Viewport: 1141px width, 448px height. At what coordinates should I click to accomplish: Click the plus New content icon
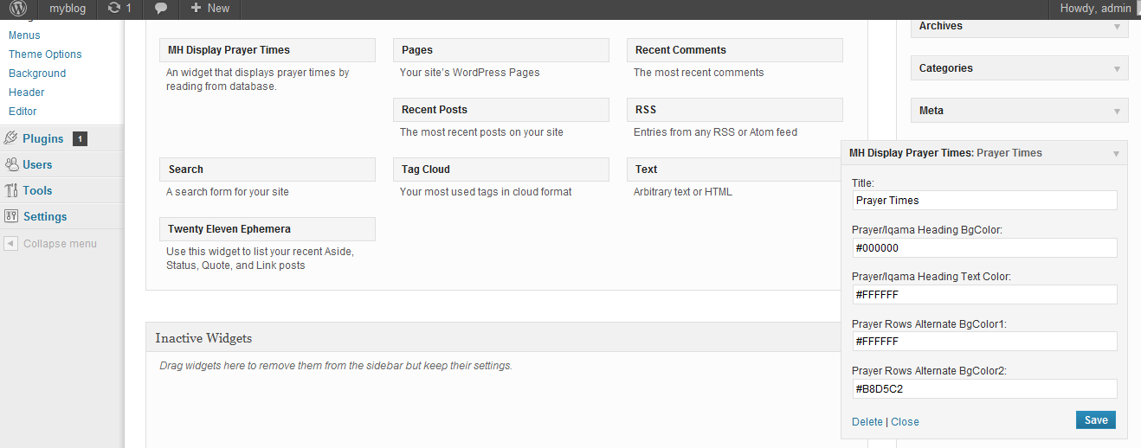coord(196,8)
